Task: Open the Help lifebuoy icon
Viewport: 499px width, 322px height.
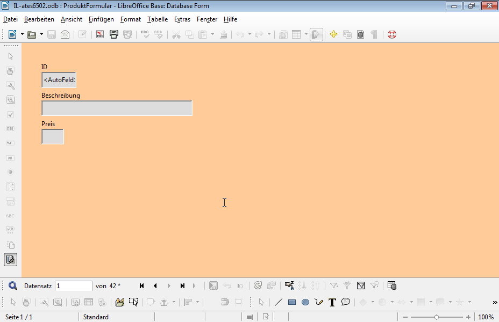Action: click(392, 34)
